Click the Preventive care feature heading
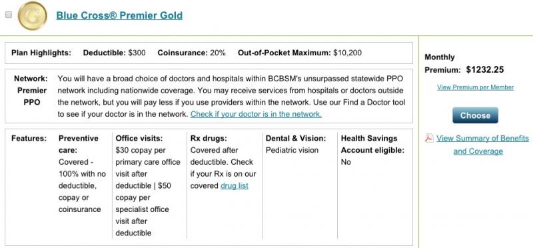The height and width of the screenshot is (248, 533). pyautogui.click(x=79, y=144)
